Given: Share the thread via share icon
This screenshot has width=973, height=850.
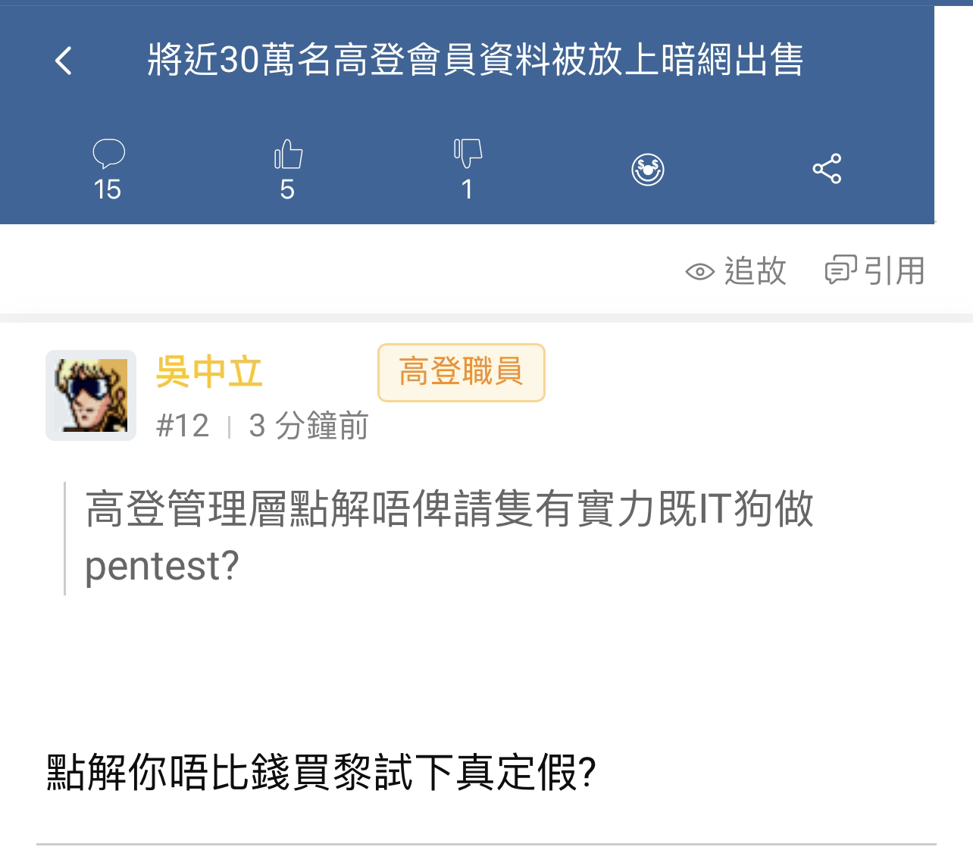Looking at the screenshot, I should [827, 169].
